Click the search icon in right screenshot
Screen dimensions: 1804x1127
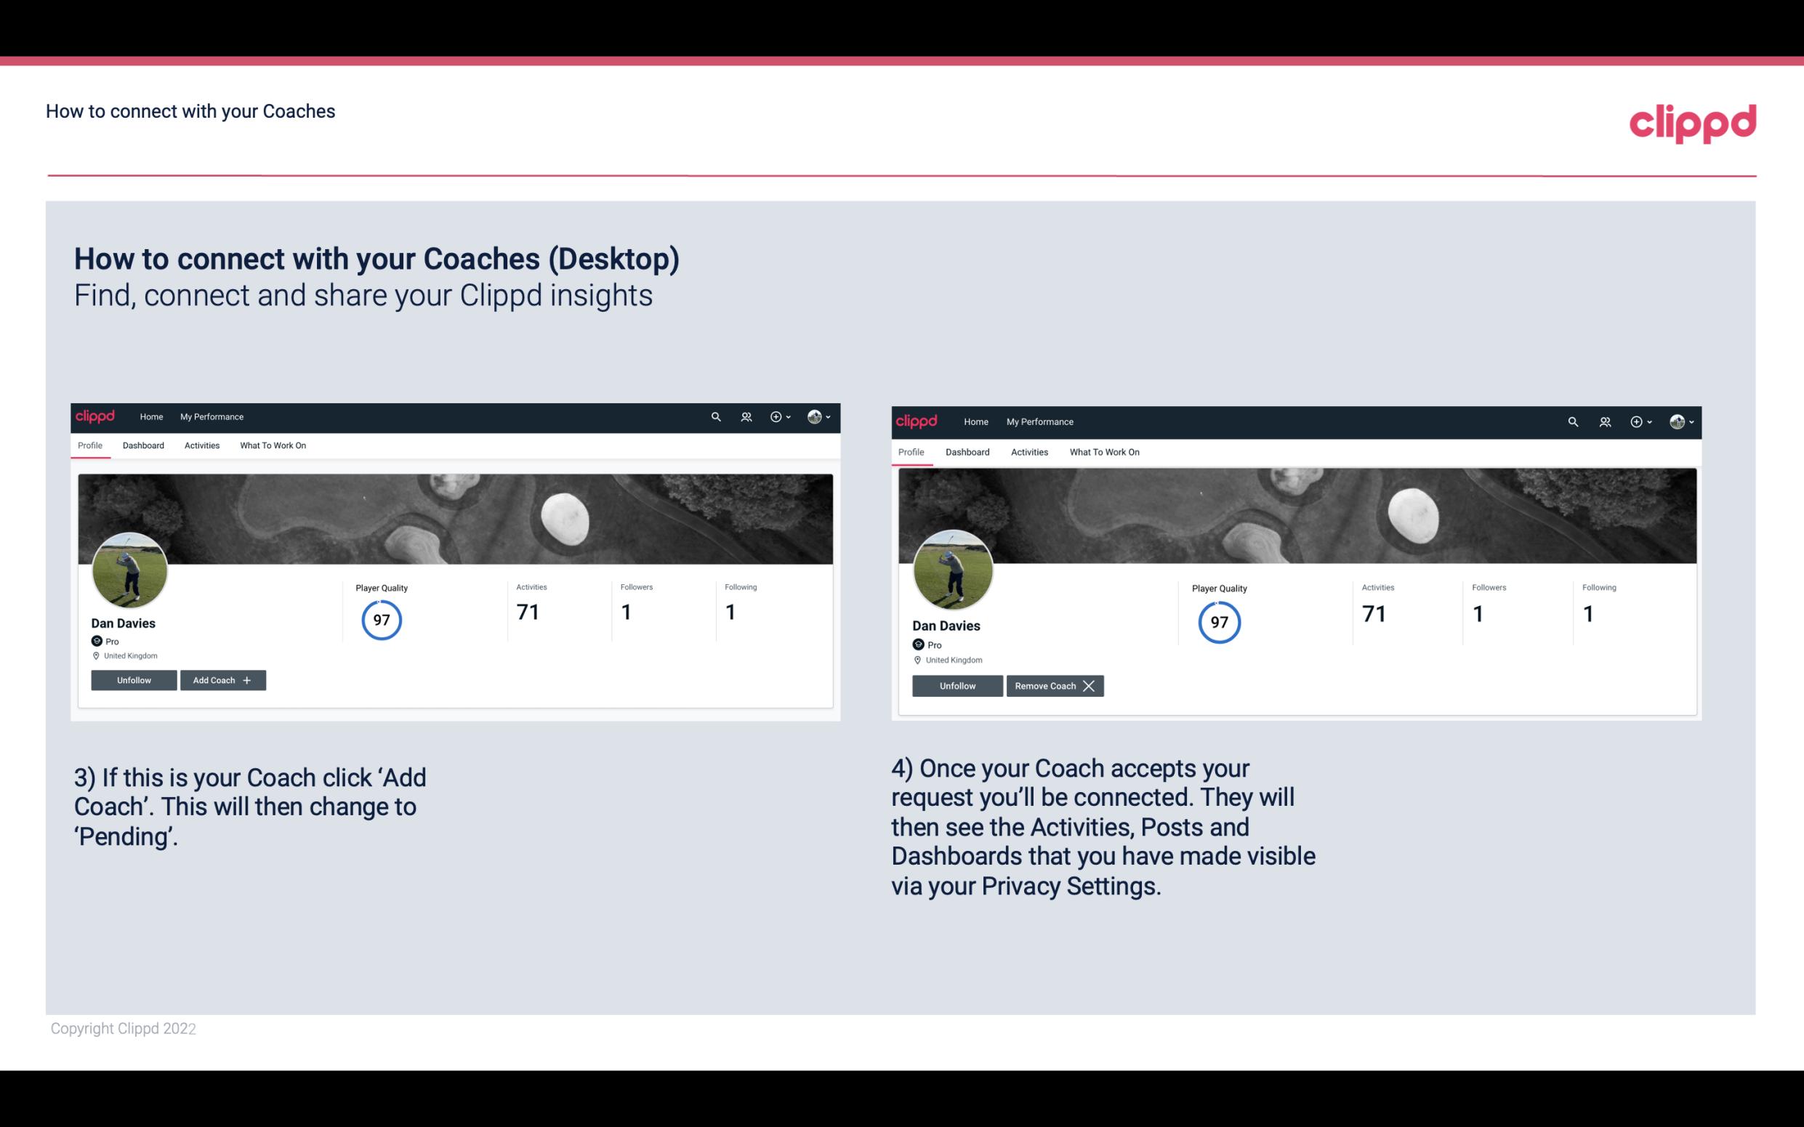coord(1571,421)
